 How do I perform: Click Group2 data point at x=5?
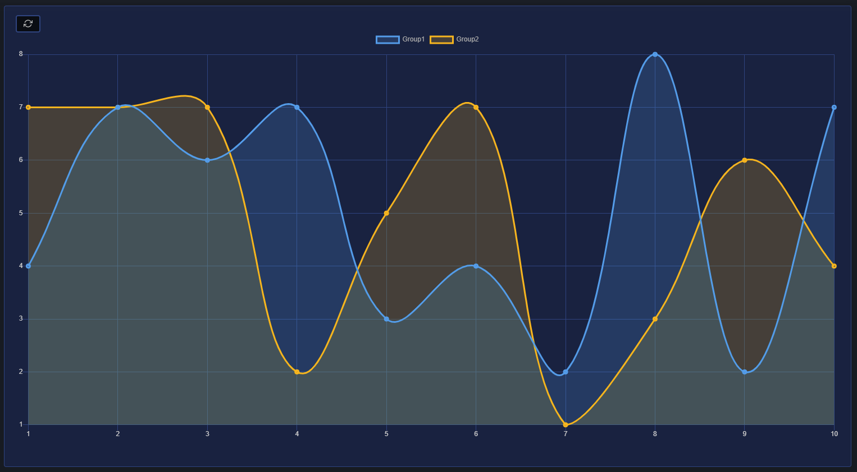(386, 213)
